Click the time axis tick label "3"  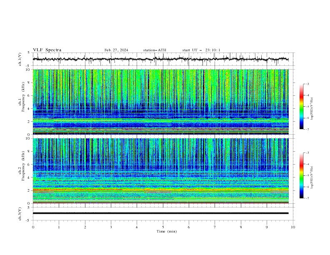[111, 227]
